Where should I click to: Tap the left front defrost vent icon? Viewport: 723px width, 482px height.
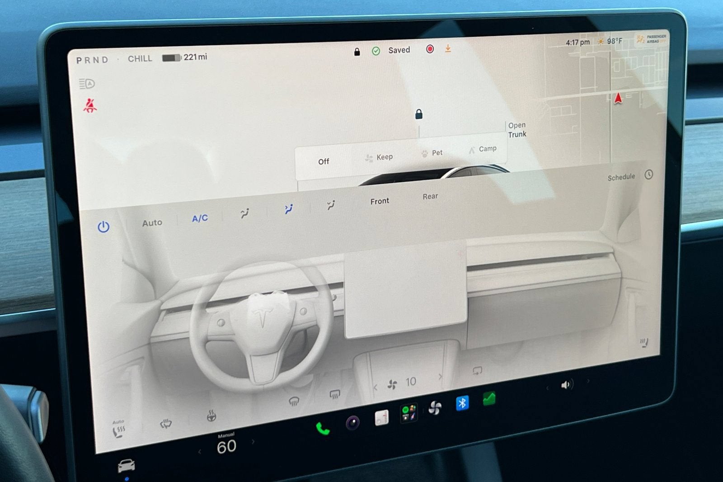[294, 402]
